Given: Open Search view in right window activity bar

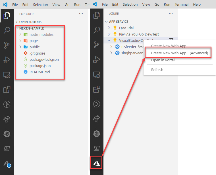Looking at the screenshot, I should pos(96,30).
